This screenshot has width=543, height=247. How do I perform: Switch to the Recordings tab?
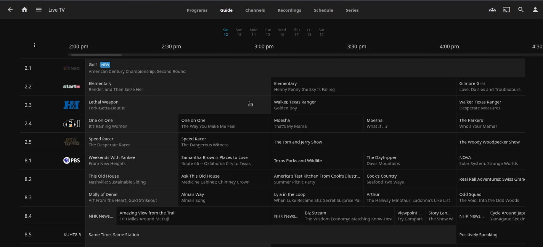tap(289, 10)
